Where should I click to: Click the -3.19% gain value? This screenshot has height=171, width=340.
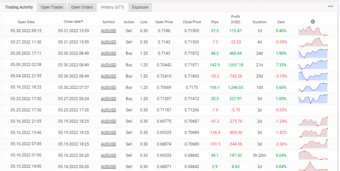[x=281, y=76]
